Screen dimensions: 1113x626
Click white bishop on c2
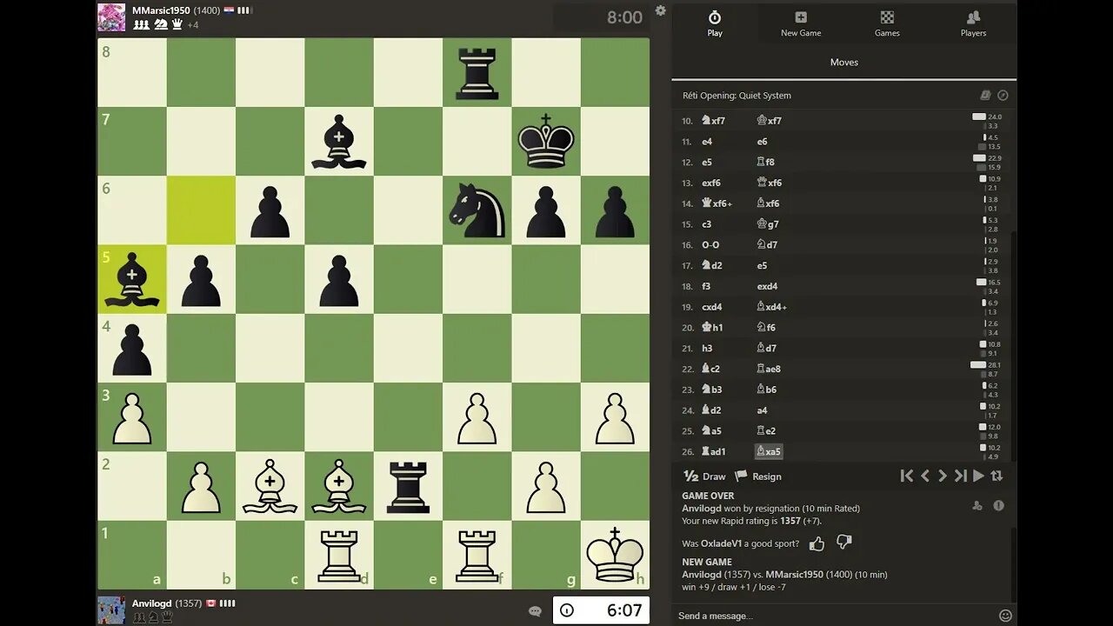(270, 486)
